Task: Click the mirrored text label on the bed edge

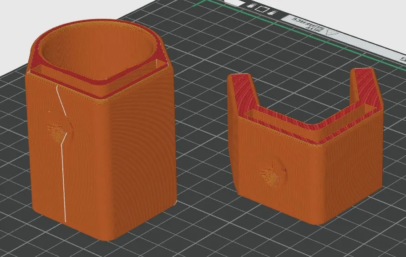Action: (306, 25)
